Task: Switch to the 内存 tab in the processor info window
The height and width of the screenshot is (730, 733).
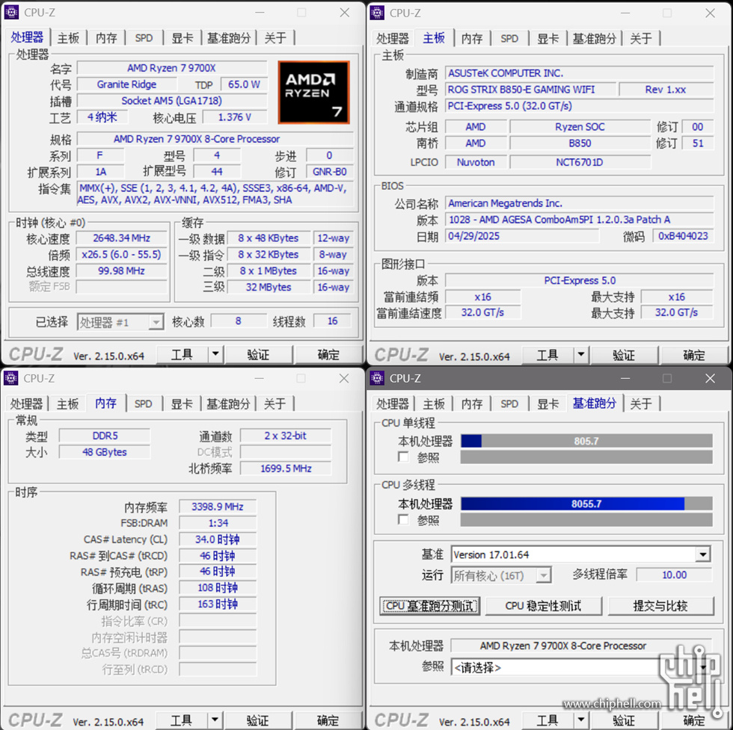Action: click(x=106, y=38)
